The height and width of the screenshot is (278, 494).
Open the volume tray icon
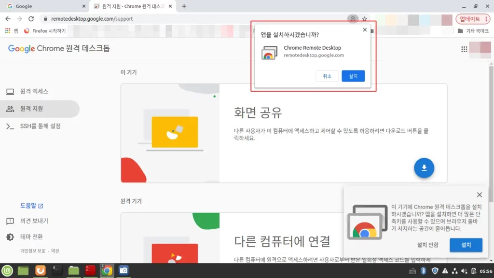coord(464,271)
